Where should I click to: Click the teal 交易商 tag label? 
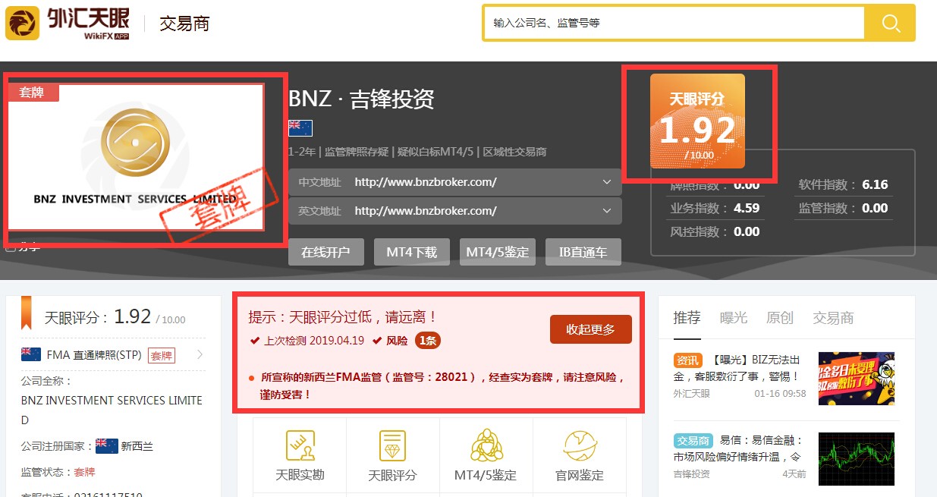(693, 440)
